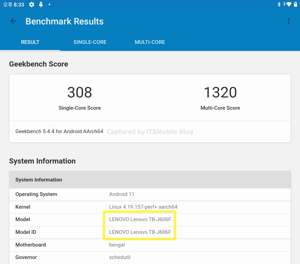Switch to the MULTI-CORE tab

(150, 42)
